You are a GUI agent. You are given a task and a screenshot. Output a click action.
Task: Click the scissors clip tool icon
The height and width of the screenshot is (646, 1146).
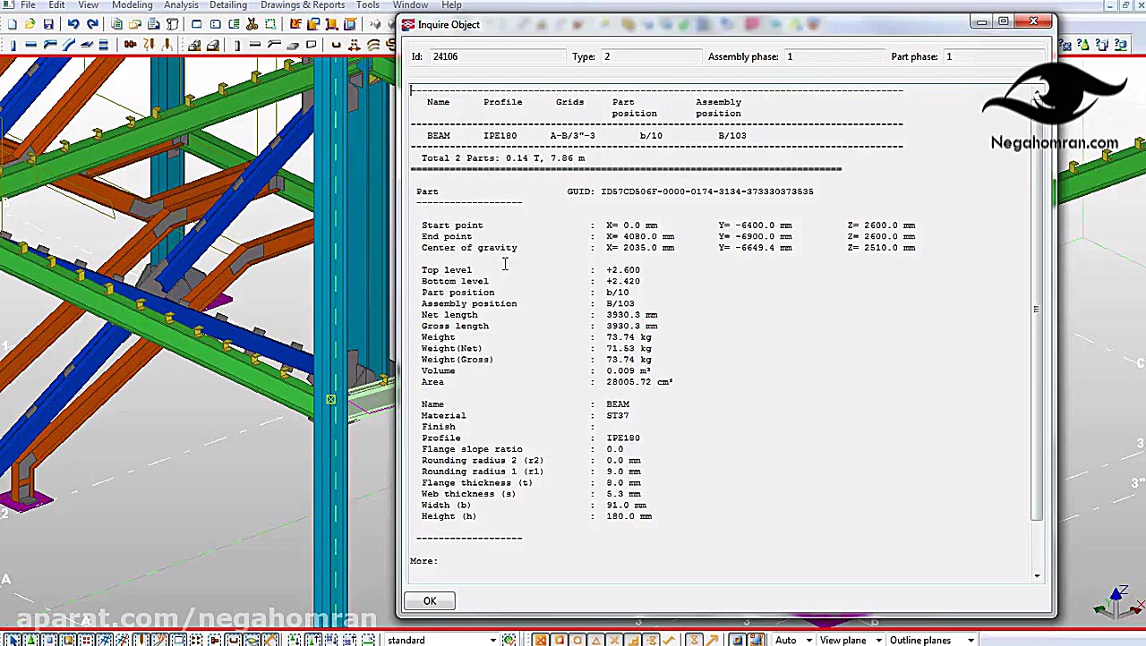252,24
